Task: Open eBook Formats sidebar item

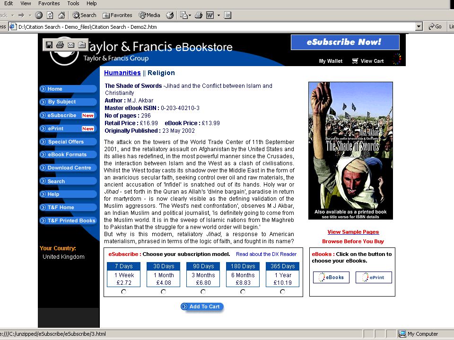Action: [x=68, y=155]
